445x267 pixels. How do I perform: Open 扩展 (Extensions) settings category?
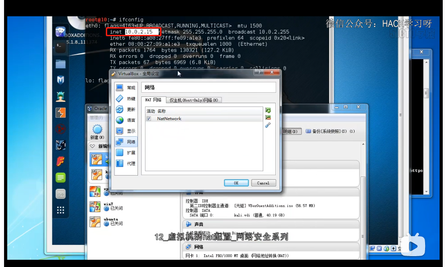126,153
